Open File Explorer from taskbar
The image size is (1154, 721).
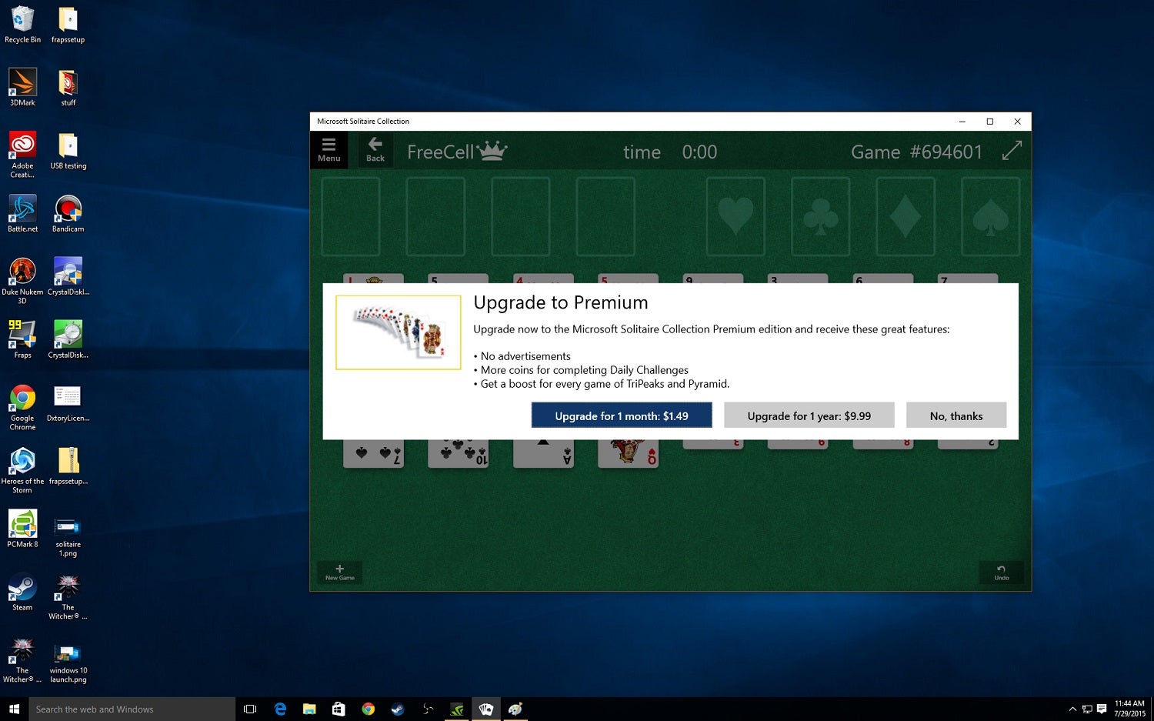pyautogui.click(x=309, y=709)
